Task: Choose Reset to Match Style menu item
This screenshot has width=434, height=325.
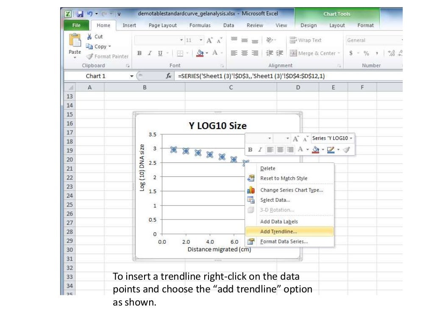Action: (289, 179)
